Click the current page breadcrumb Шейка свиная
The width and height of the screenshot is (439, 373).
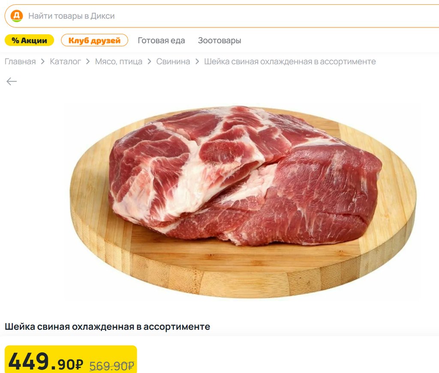pos(290,61)
